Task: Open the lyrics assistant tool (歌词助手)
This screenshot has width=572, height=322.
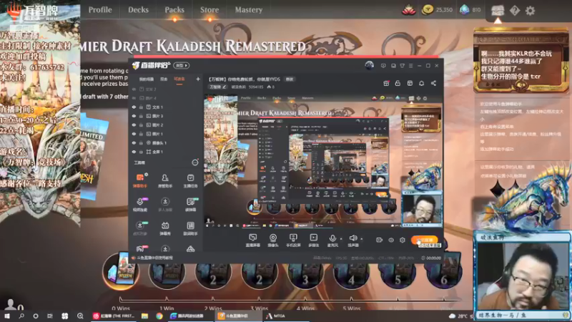Action: point(190,228)
